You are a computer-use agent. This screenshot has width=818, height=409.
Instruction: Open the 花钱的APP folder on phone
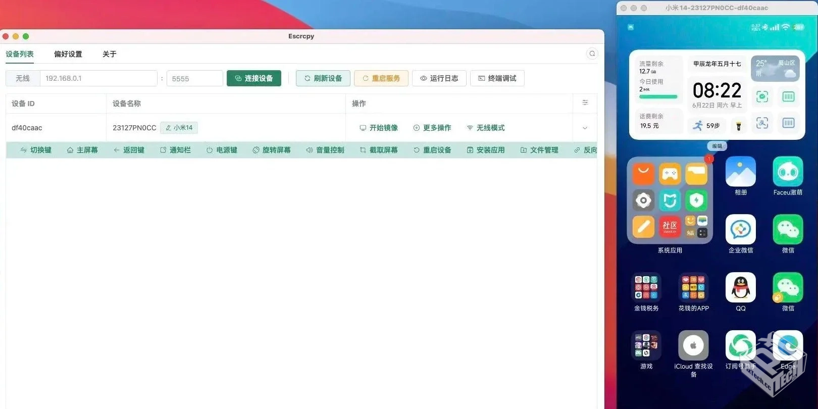pos(694,288)
